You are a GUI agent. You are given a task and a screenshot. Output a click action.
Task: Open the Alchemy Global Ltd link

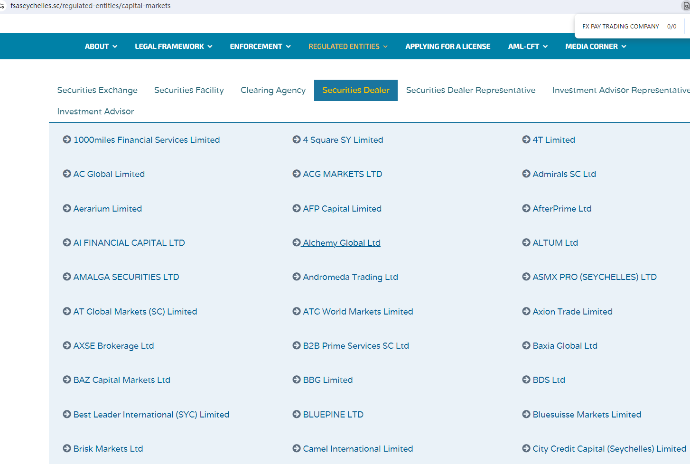(341, 243)
